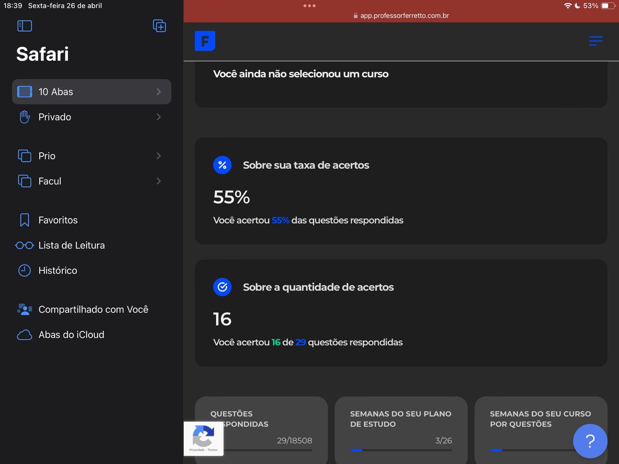The width and height of the screenshot is (619, 464).
Task: Click the blue F Ferretto logo
Action: click(205, 41)
